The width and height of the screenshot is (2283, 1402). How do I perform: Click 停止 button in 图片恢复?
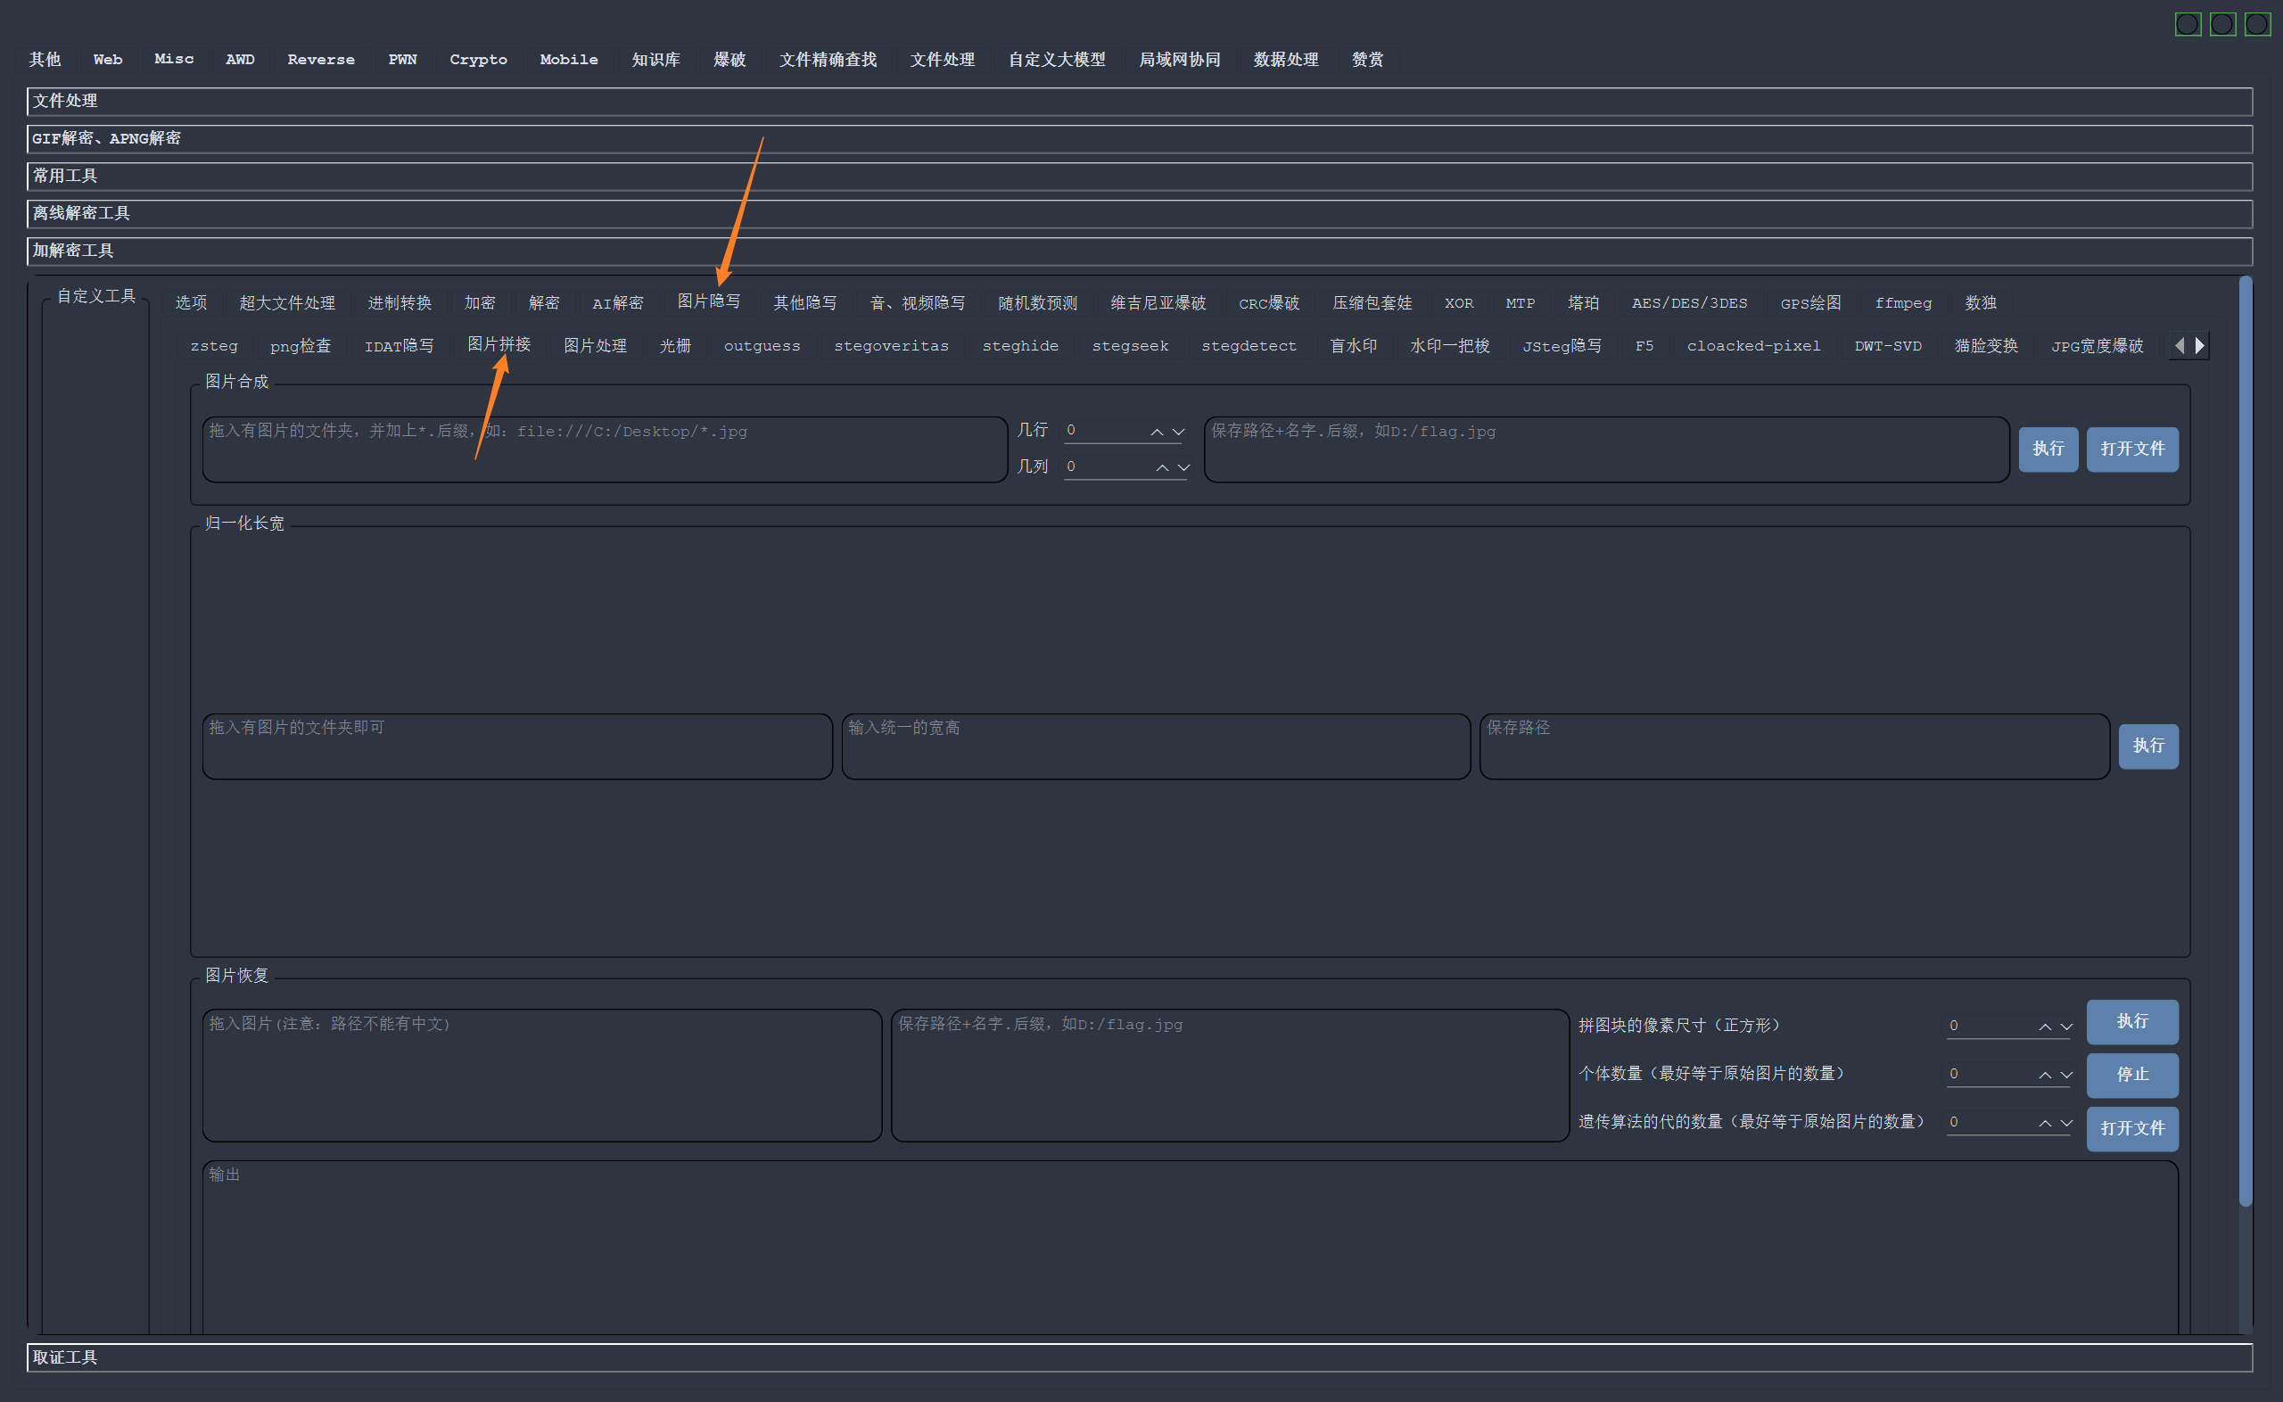coord(2132,1075)
